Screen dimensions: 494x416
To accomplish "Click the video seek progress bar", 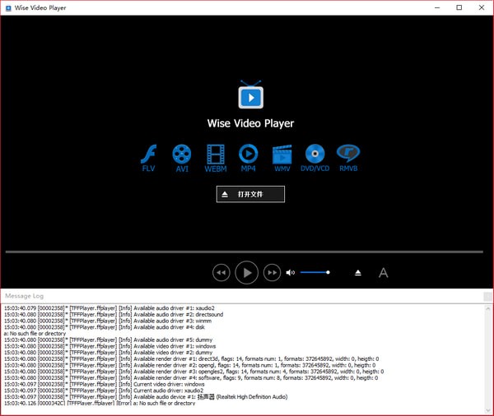I will point(244,252).
